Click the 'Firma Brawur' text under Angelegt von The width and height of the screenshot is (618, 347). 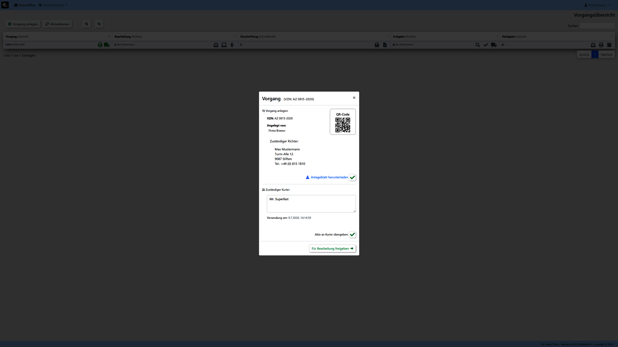pos(277,131)
